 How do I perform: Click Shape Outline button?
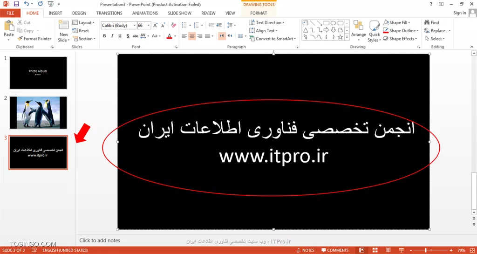[401, 31]
